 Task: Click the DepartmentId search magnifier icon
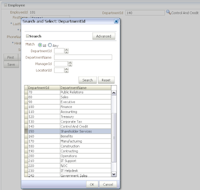click(x=168, y=12)
